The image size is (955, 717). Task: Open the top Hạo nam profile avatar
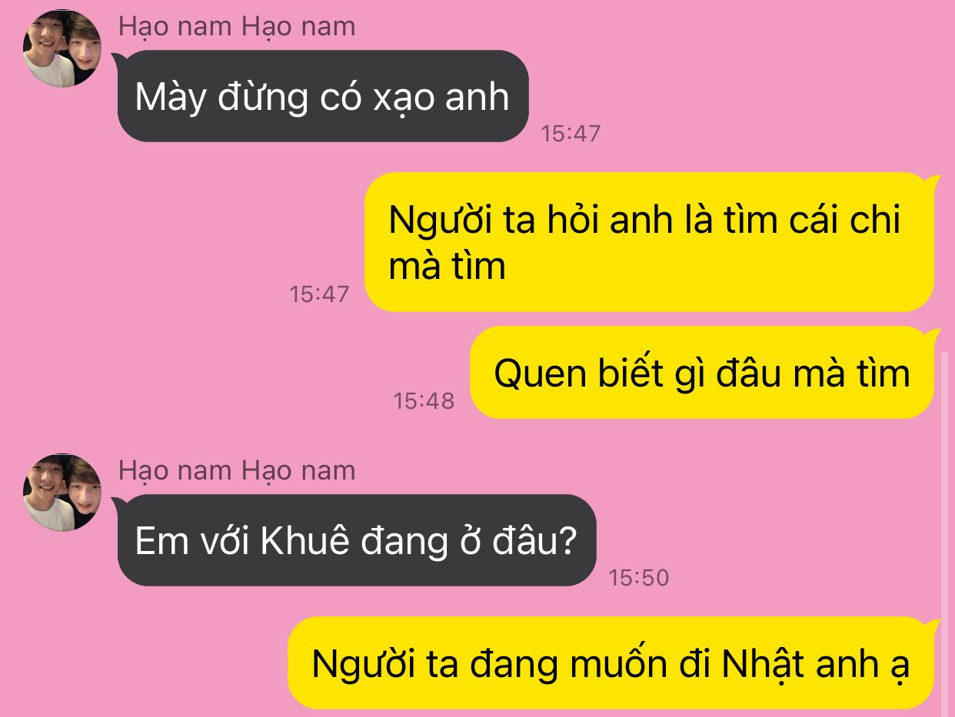[x=63, y=48]
